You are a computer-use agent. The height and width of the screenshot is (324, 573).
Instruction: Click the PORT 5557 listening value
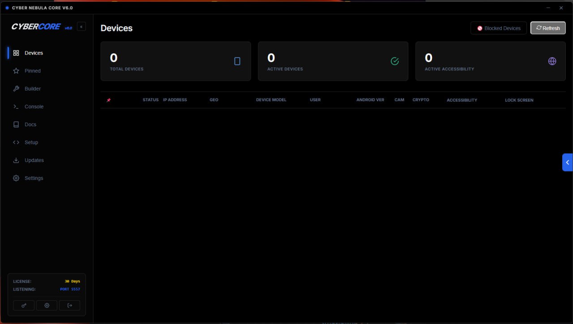pos(70,289)
